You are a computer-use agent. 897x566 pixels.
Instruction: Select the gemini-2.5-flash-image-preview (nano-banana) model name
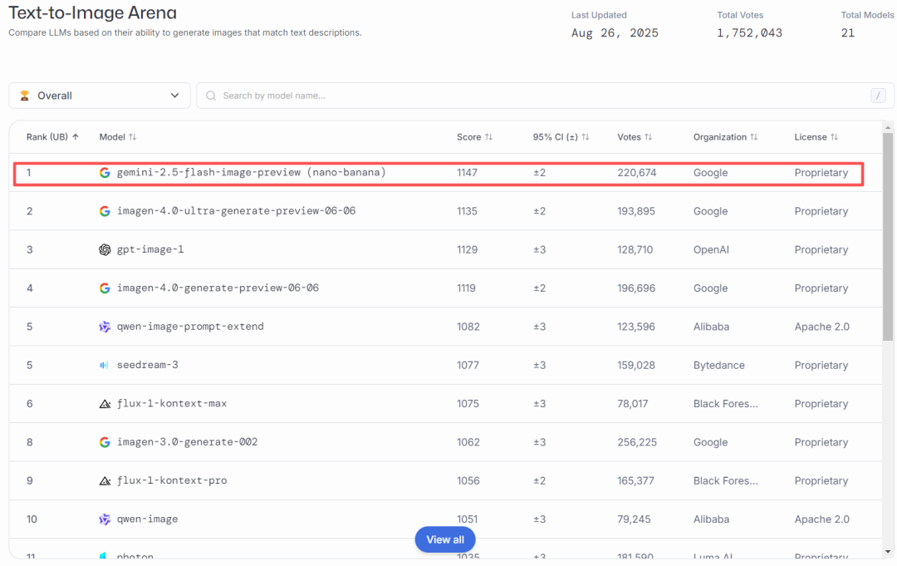coord(251,172)
